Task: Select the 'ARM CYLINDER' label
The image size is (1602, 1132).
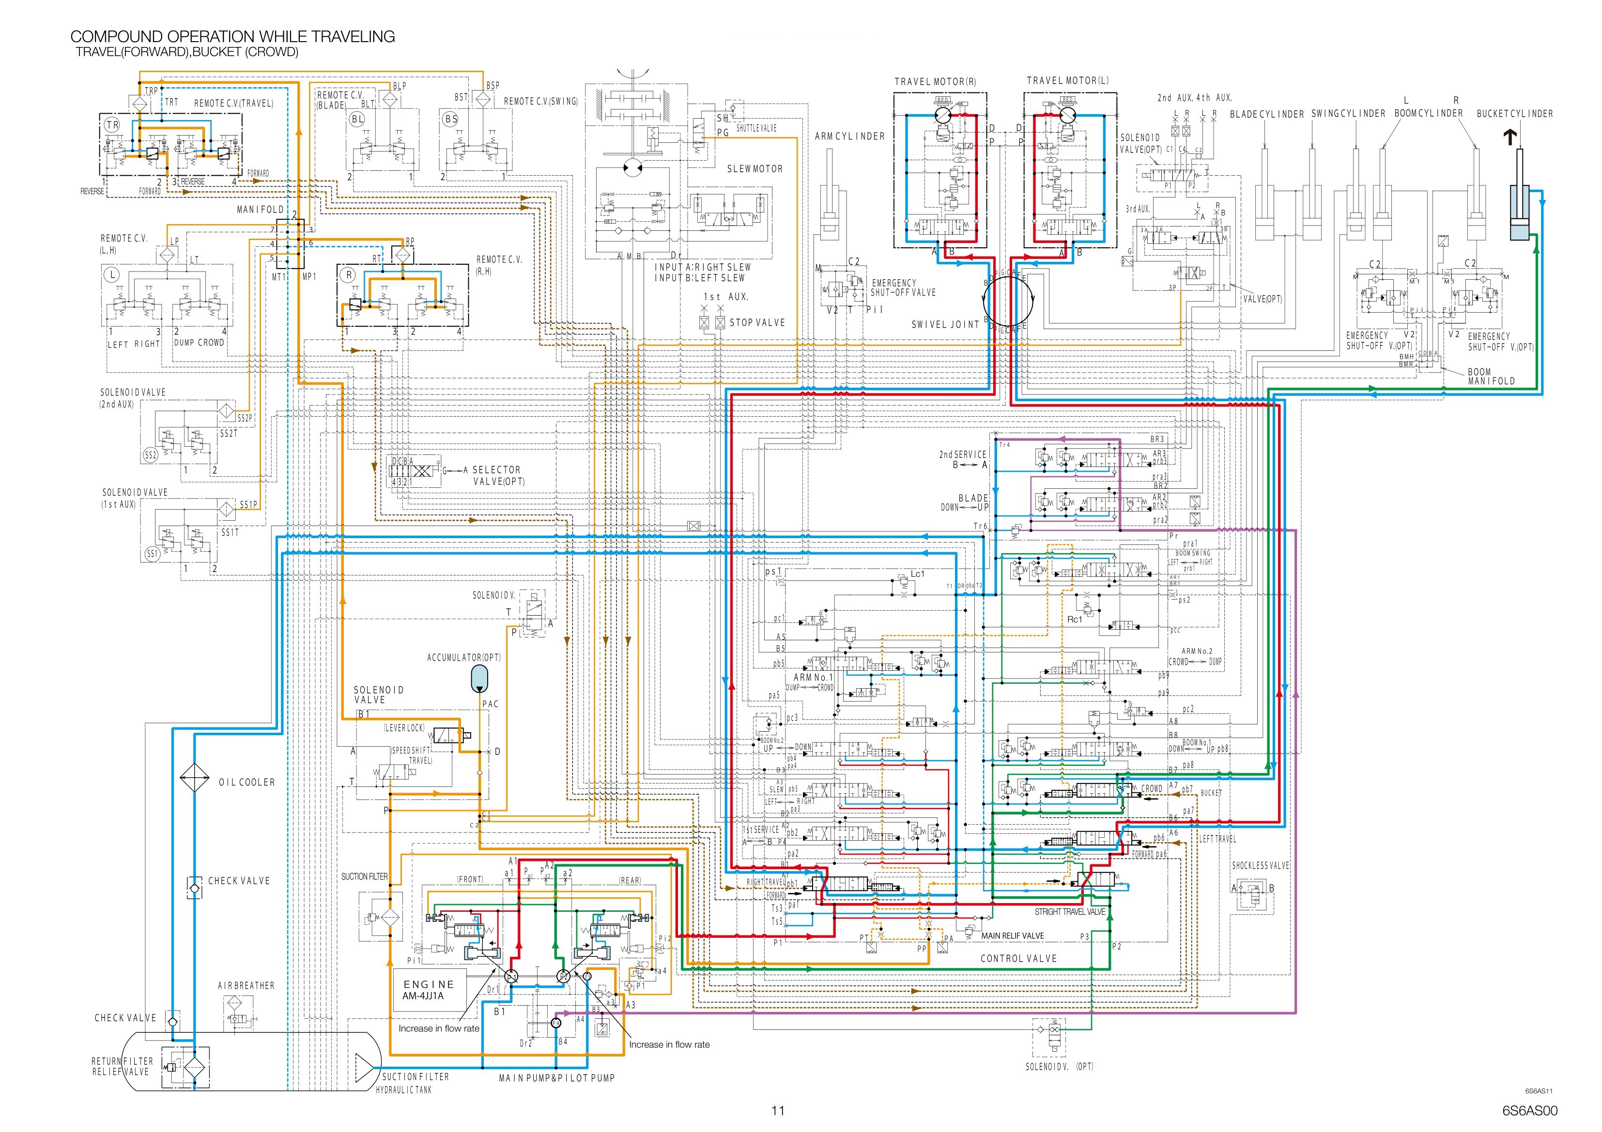Action: [x=850, y=136]
